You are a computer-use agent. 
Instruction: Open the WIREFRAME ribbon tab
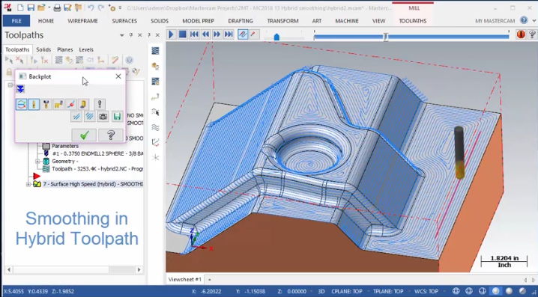[82, 21]
